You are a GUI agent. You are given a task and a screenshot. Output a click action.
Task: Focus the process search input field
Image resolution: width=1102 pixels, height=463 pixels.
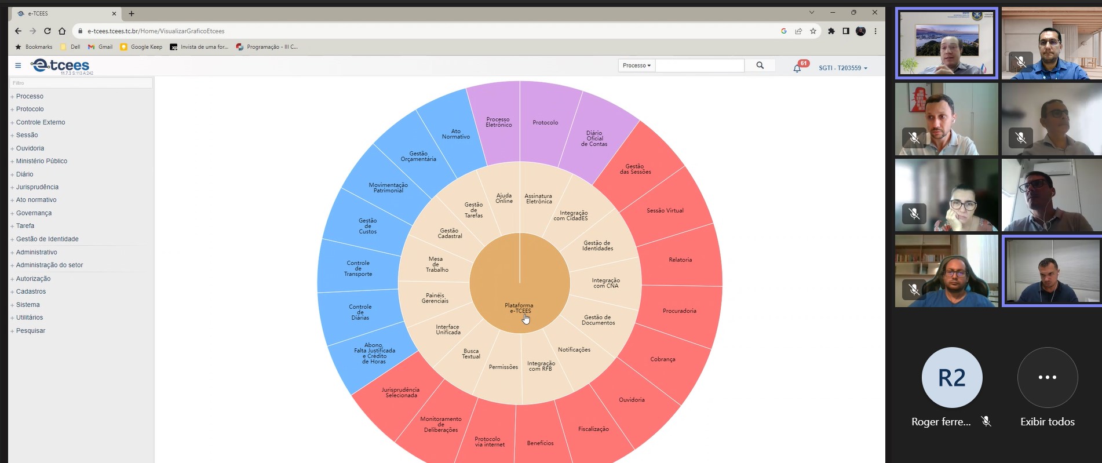pyautogui.click(x=699, y=65)
